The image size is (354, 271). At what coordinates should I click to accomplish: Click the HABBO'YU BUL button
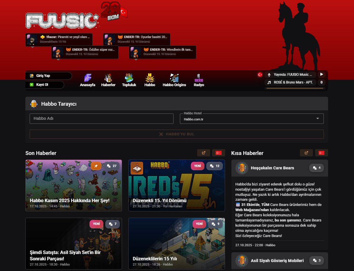(x=176, y=134)
